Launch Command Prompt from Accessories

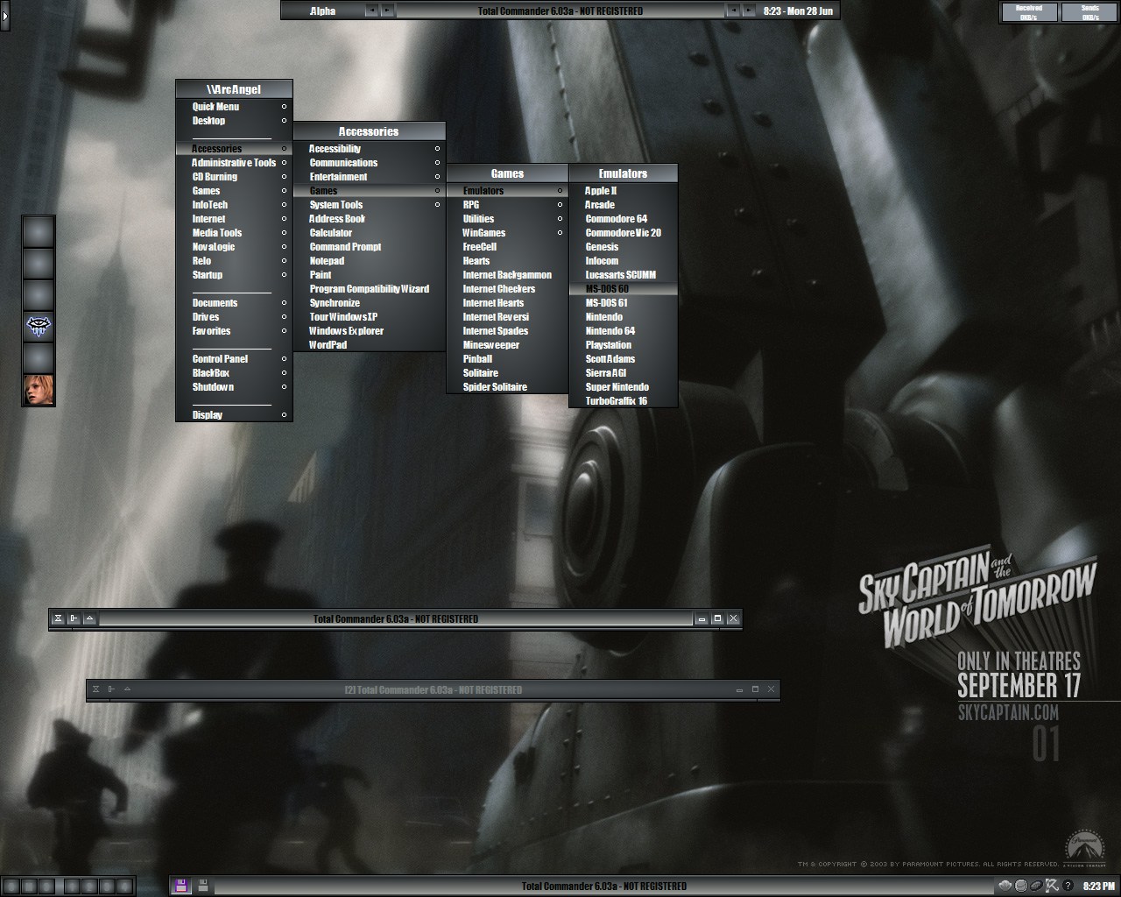tap(369, 247)
